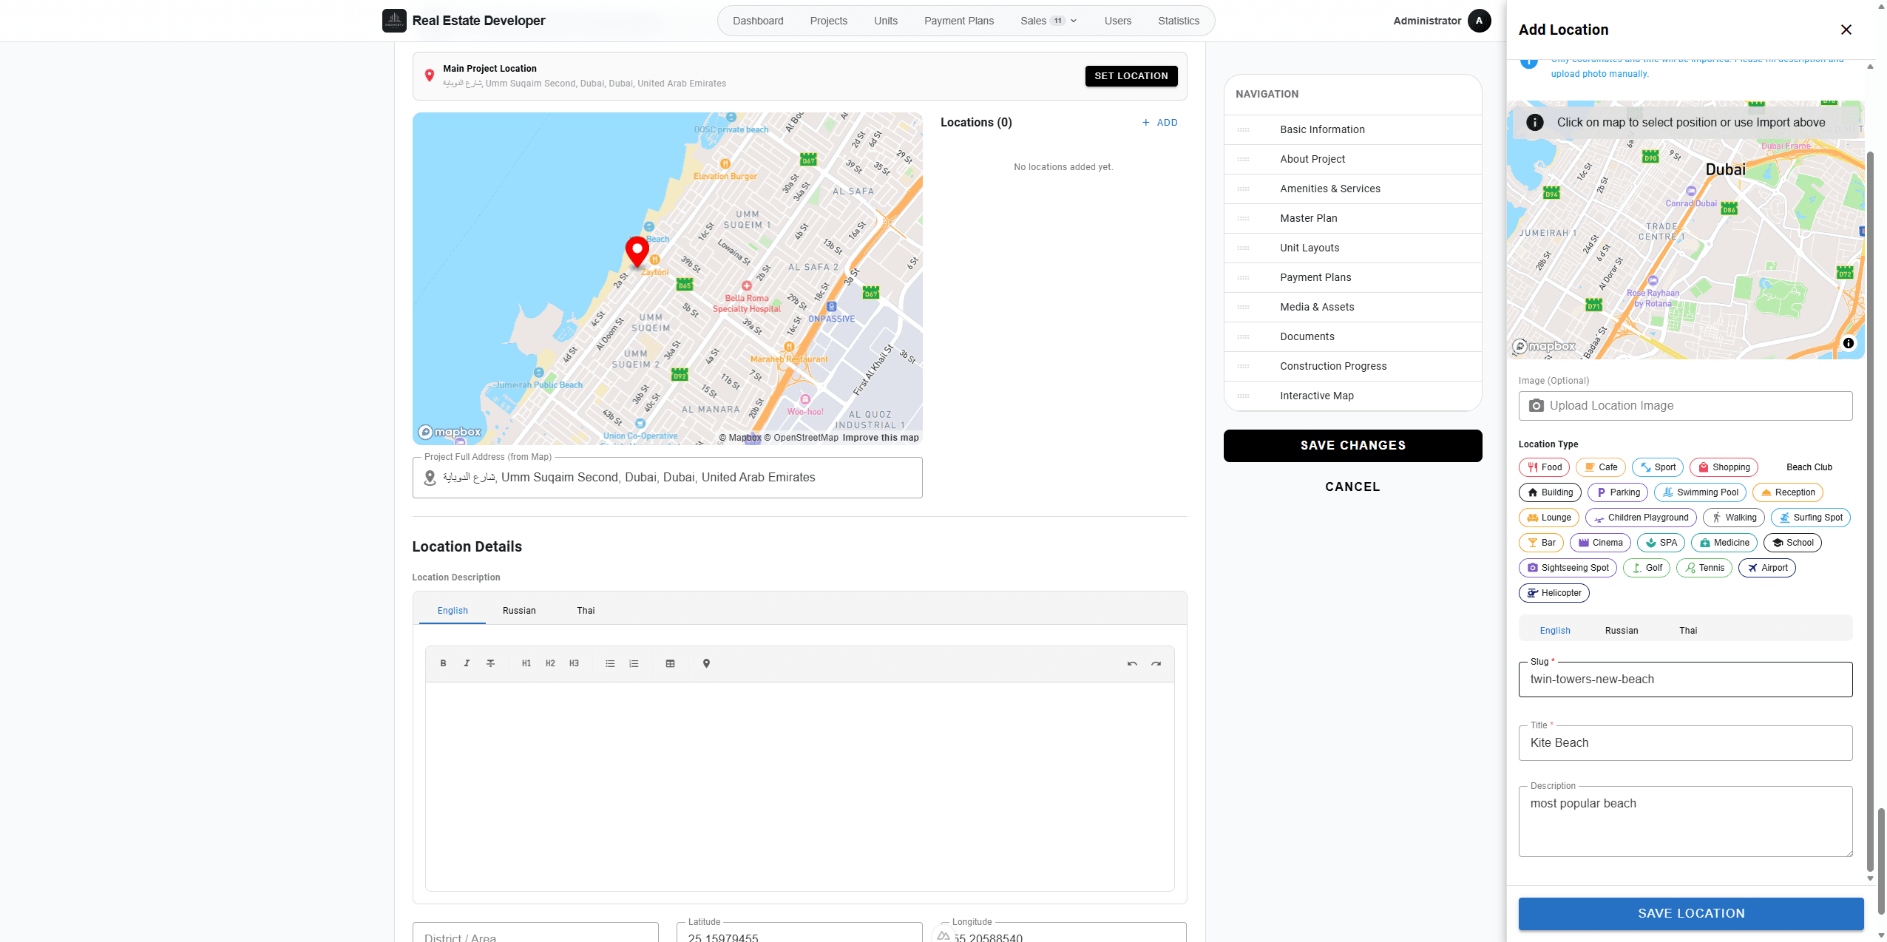Open the Sales dropdown menu
The image size is (1887, 942).
coord(1048,21)
